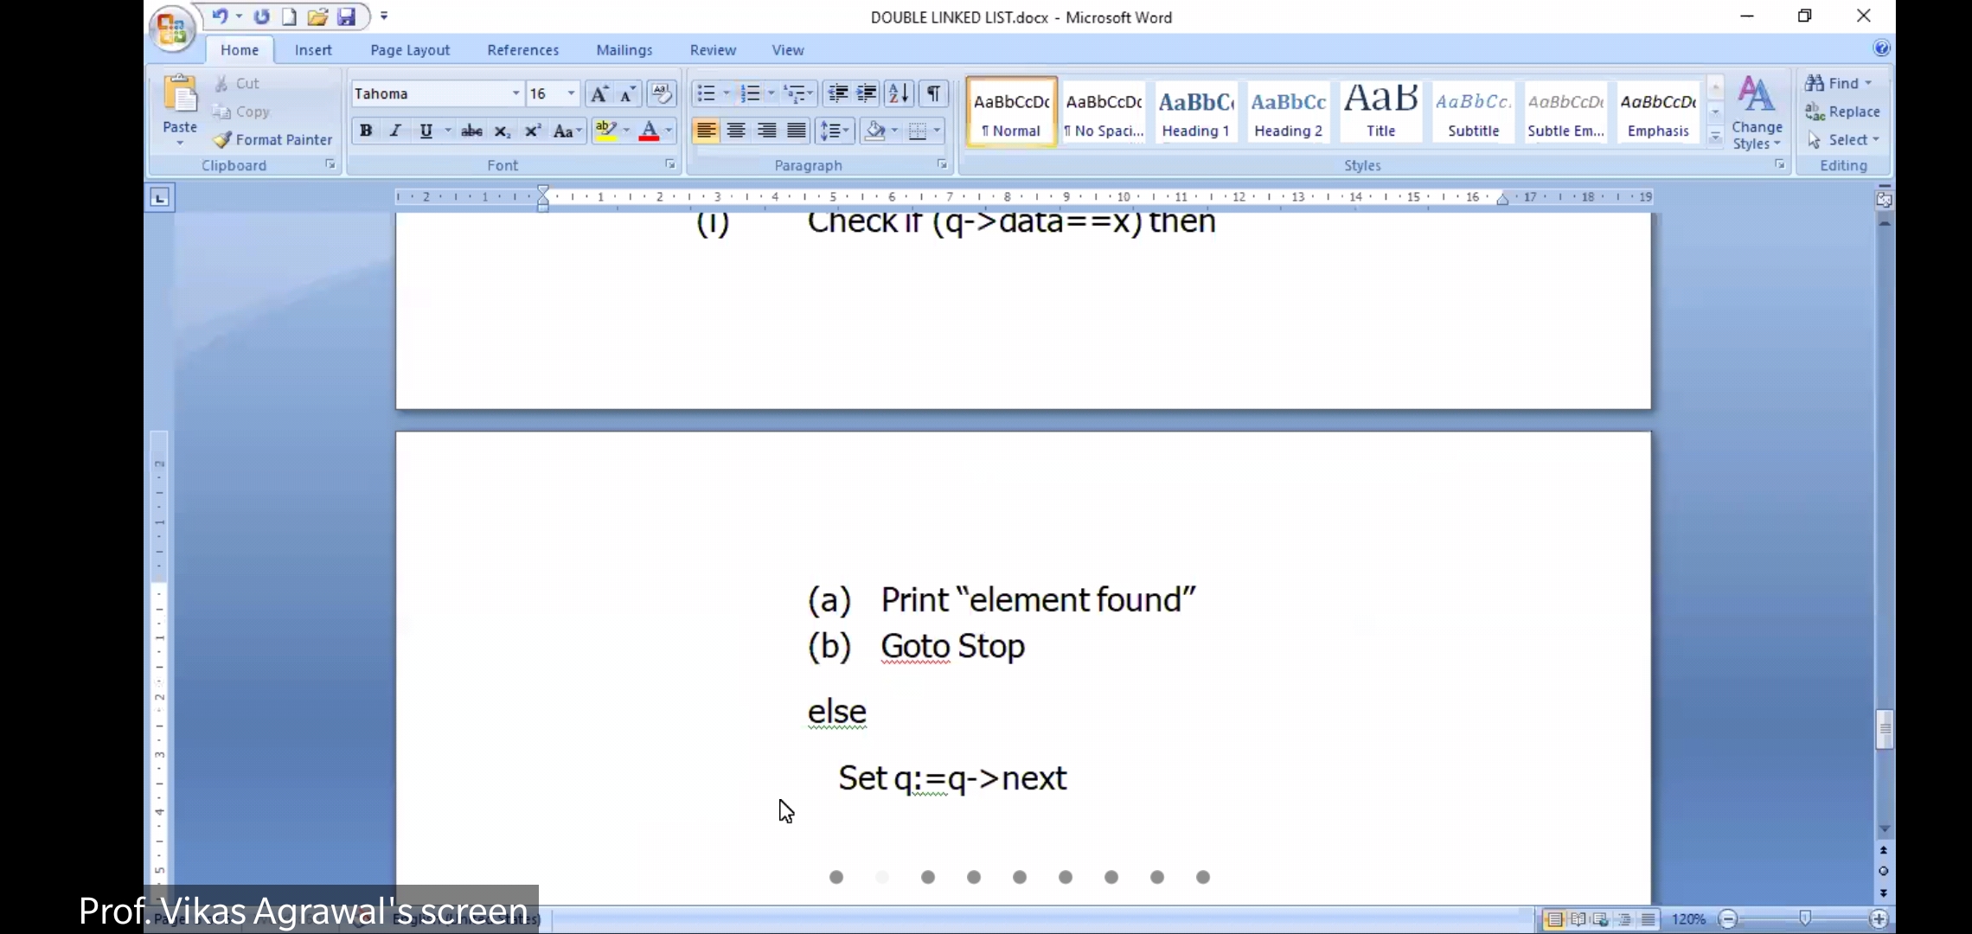Screen dimensions: 1972x934
Task: Open the Microsoft Office button
Action: [x=170, y=29]
